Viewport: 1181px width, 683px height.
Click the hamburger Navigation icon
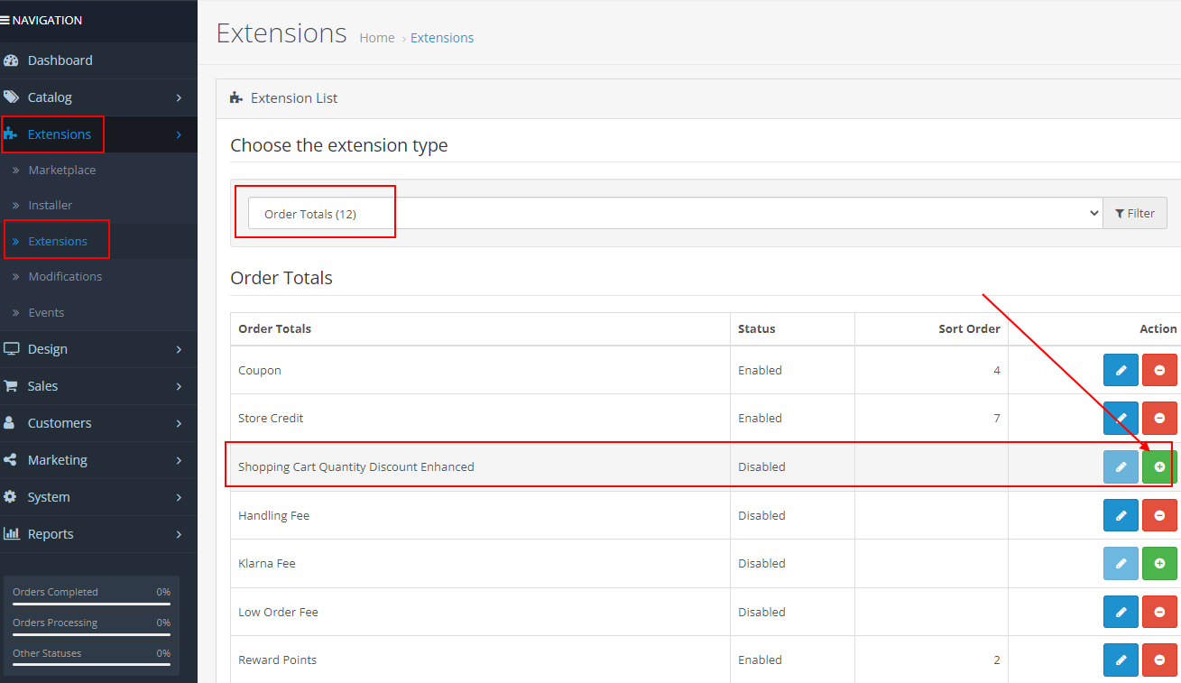5,20
